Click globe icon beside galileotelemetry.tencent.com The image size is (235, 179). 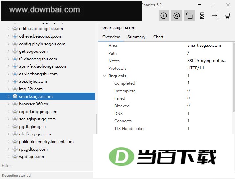pyautogui.click(x=15, y=141)
